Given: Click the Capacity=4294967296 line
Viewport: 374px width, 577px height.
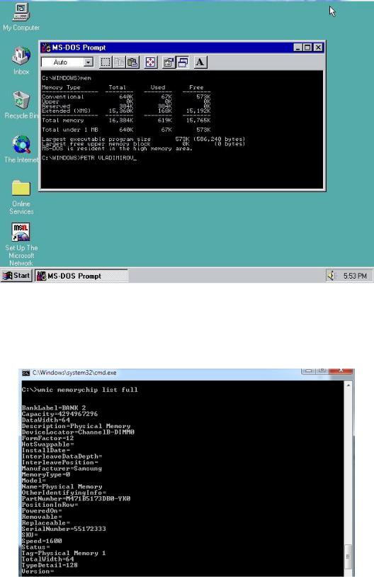Looking at the screenshot, I should (59, 414).
